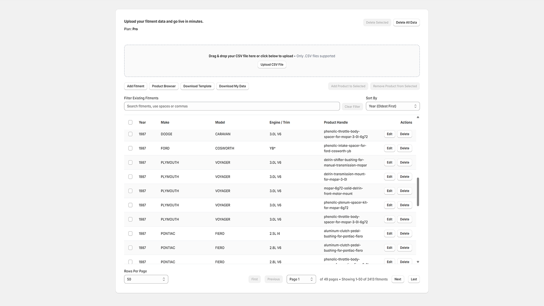
Task: Click the Engine / Trim column header
Action: point(280,122)
